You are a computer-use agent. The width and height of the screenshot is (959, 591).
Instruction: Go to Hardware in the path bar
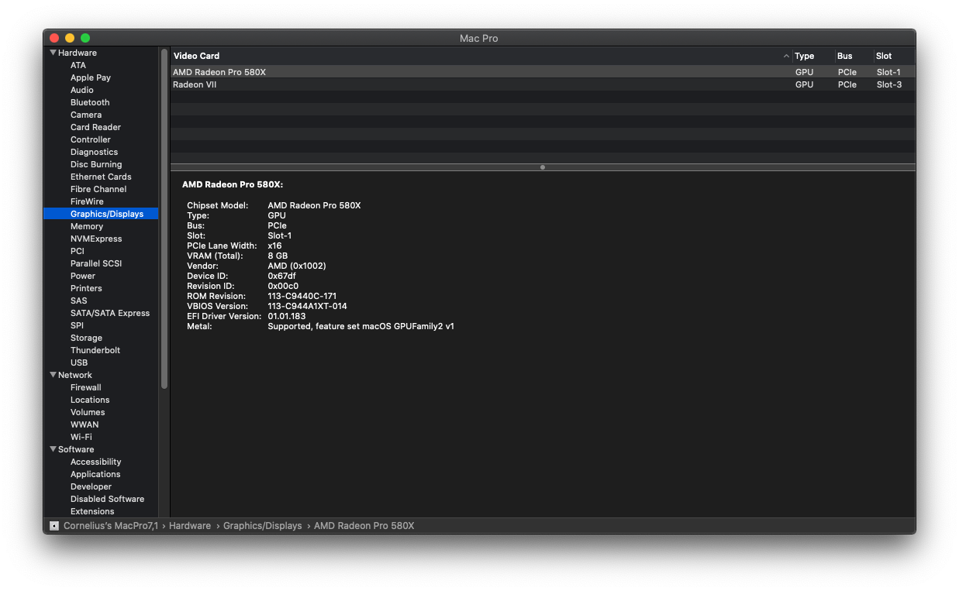[x=190, y=526]
